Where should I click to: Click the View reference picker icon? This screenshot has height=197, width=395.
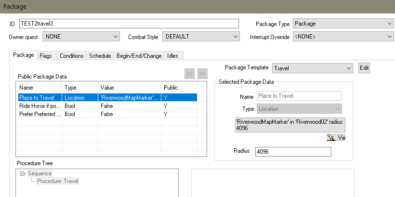coord(337,138)
